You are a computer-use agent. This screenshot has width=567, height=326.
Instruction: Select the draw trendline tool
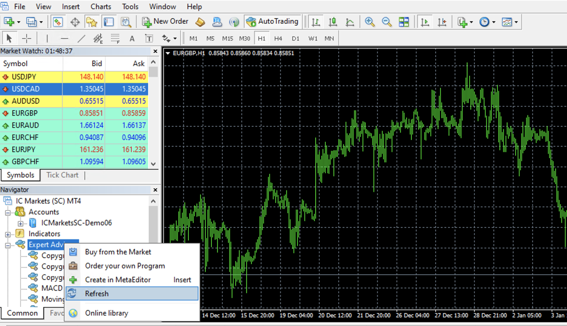click(x=81, y=38)
